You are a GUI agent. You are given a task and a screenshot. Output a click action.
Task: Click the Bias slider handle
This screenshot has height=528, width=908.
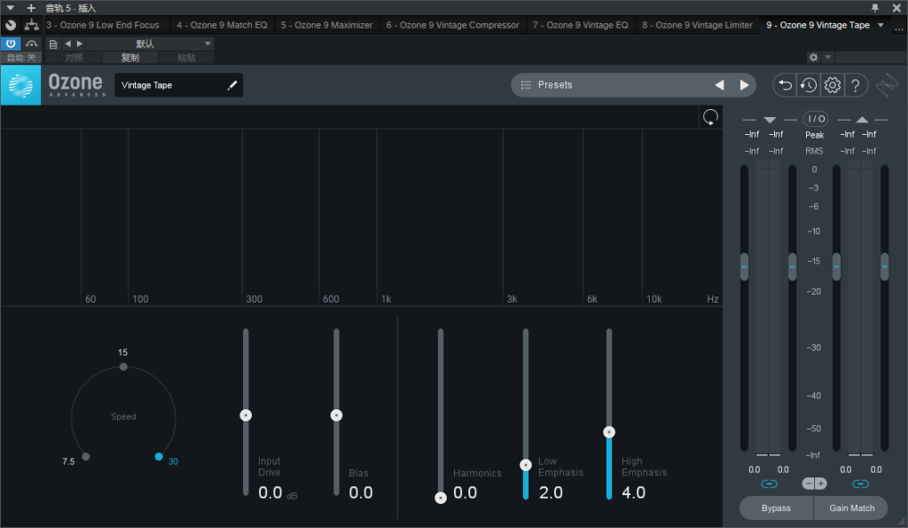click(336, 415)
